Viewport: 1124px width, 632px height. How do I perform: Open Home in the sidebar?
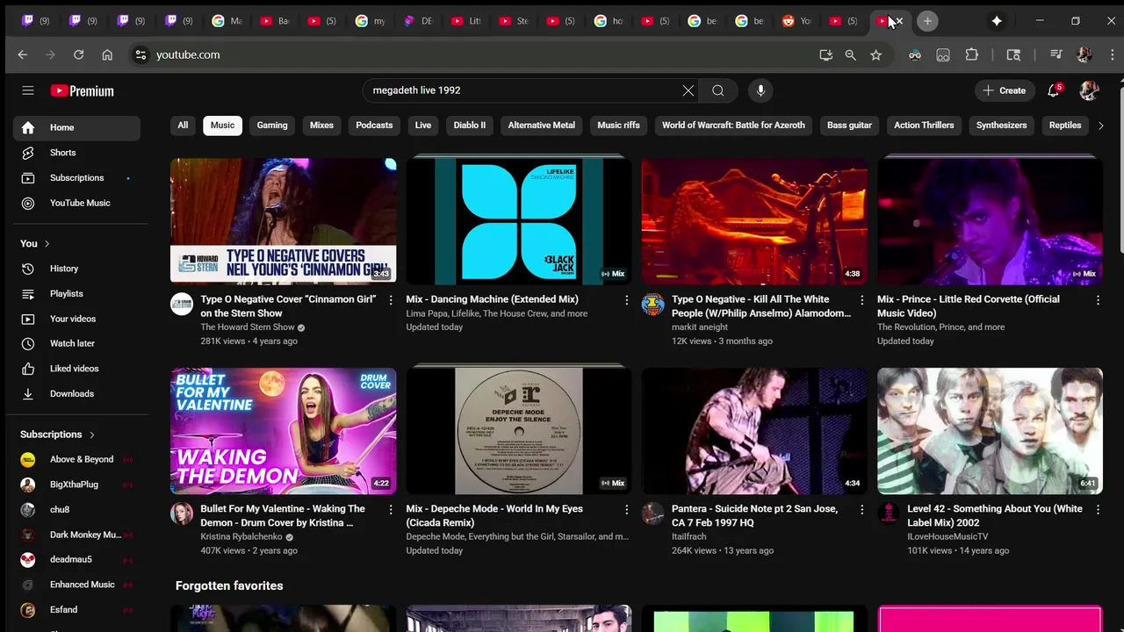pyautogui.click(x=76, y=127)
